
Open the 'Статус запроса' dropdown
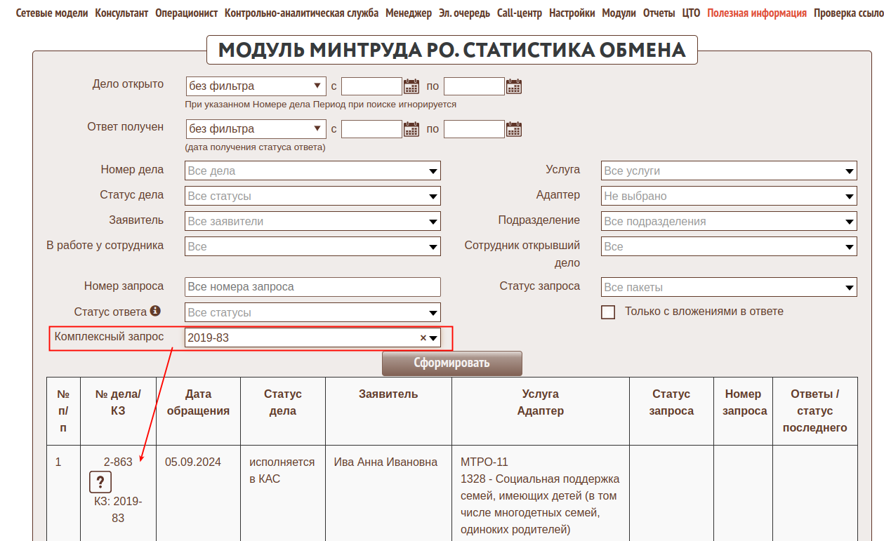coord(728,288)
